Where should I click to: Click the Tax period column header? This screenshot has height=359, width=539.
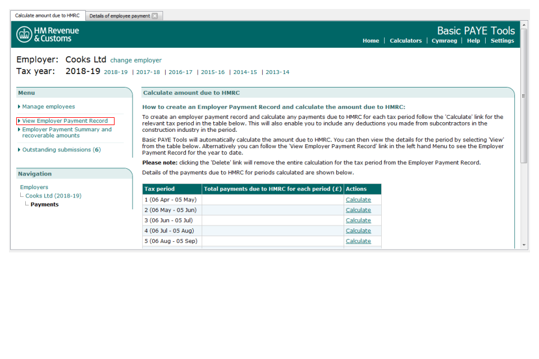[x=172, y=189]
